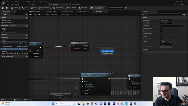This screenshot has height=106, width=188.
Task: Click the Save blueprint icon
Action: (3, 8)
